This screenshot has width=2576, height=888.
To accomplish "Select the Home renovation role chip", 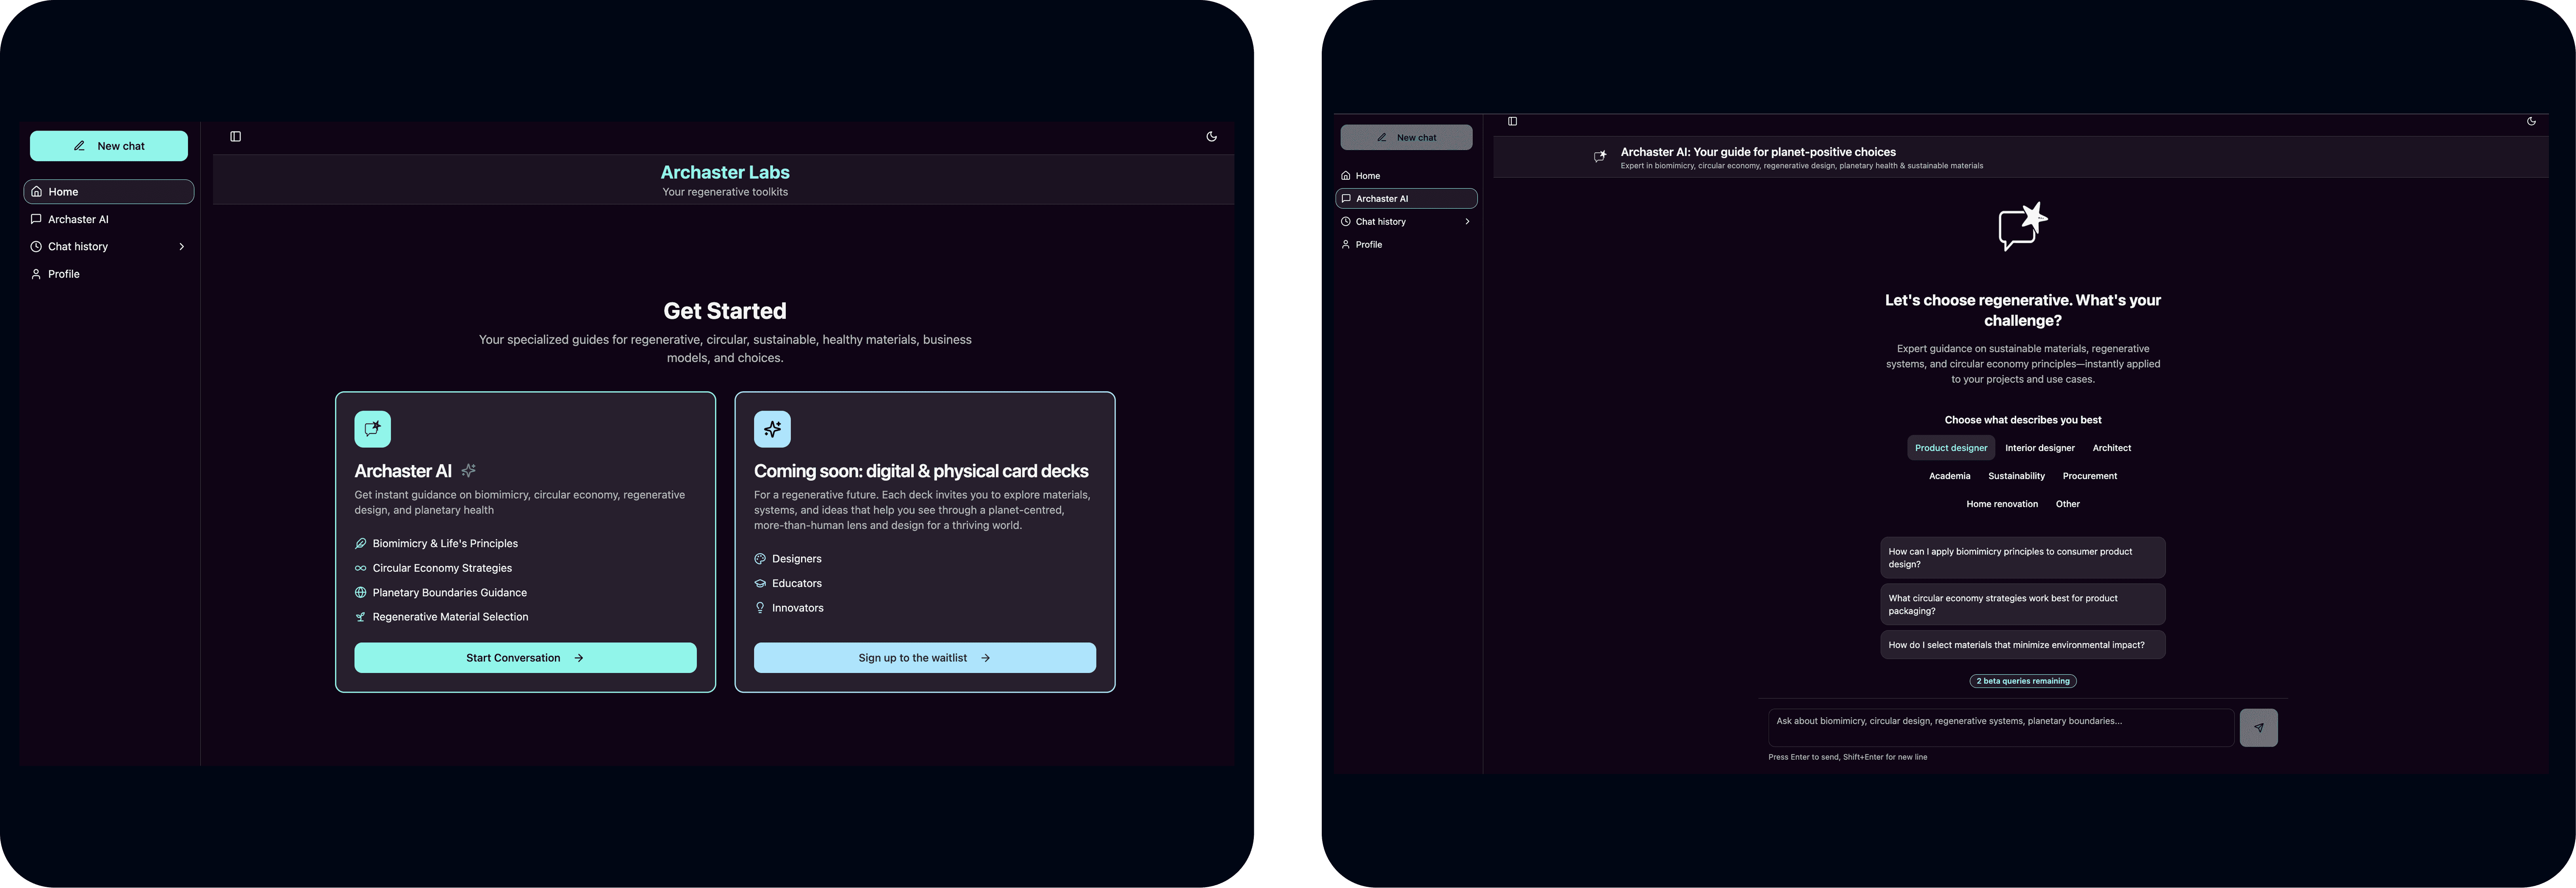I will coord(2002,504).
